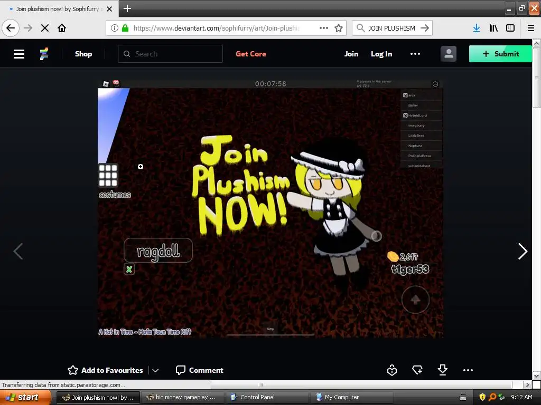Image resolution: width=541 pixels, height=405 pixels.
Task: Focus the DeviantArt Search field
Action: pos(171,54)
